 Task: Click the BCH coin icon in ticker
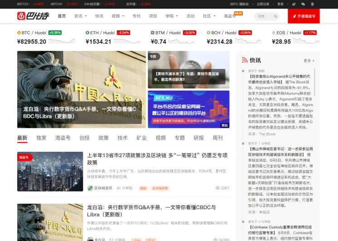208,33
